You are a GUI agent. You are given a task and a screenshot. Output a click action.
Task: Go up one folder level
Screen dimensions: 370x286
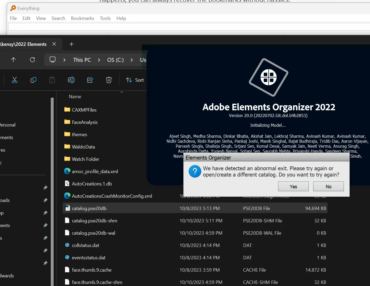(14, 60)
